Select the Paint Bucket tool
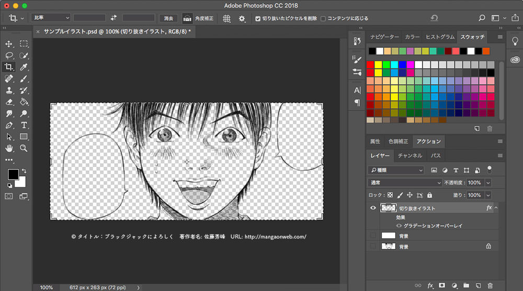Image resolution: width=523 pixels, height=291 pixels. click(x=24, y=102)
